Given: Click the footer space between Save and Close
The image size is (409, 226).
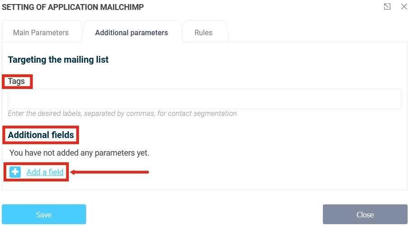Looking at the screenshot, I should 203,214.
